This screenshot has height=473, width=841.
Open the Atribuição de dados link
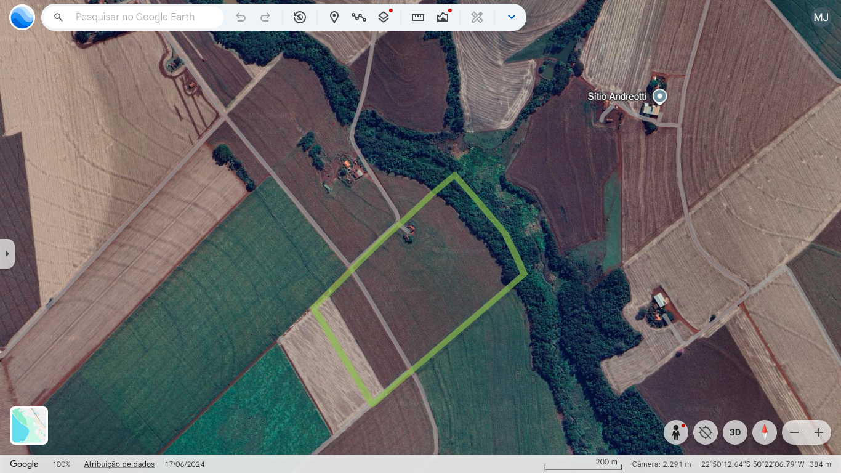click(x=119, y=464)
